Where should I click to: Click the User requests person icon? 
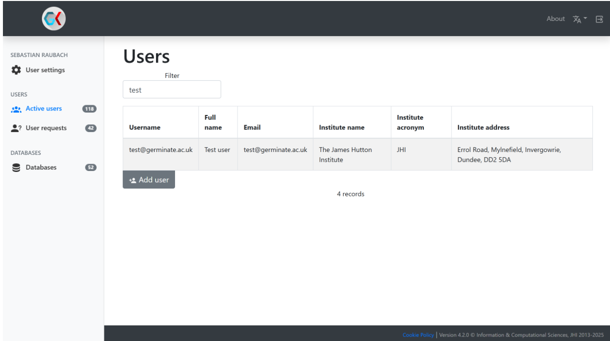(x=16, y=128)
